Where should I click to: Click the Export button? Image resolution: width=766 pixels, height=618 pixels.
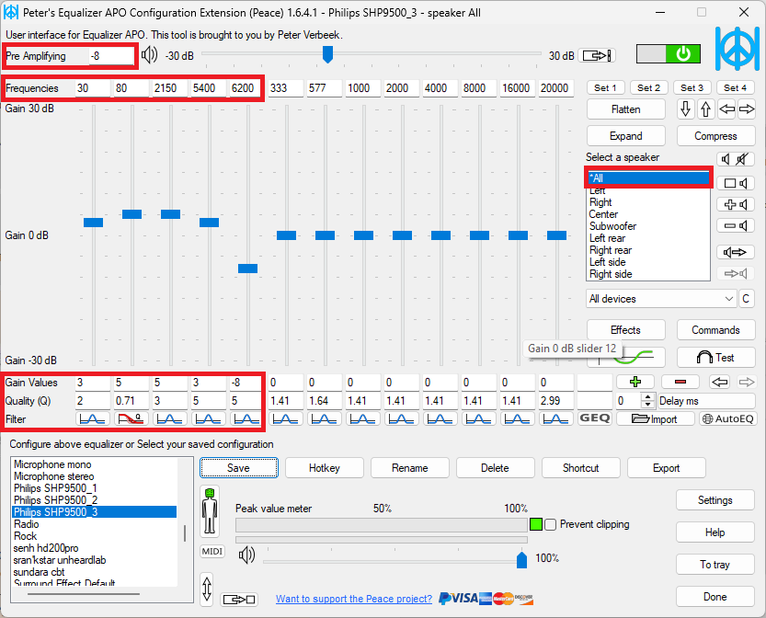click(667, 467)
